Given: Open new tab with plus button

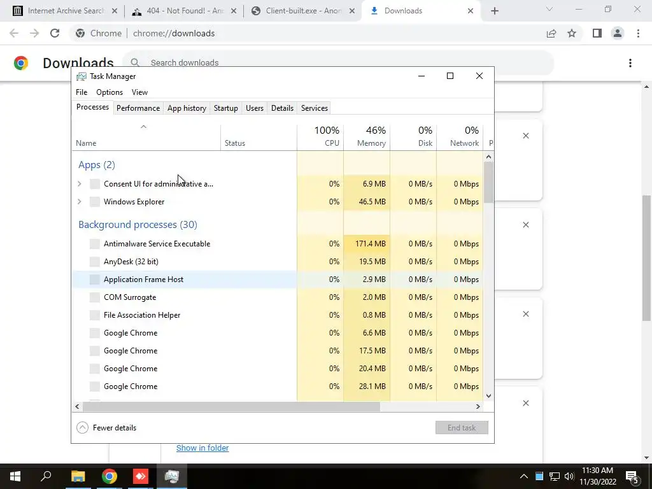Looking at the screenshot, I should tap(494, 11).
